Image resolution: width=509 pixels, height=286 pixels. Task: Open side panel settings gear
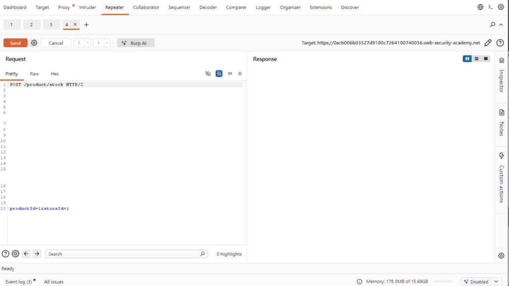(x=501, y=256)
